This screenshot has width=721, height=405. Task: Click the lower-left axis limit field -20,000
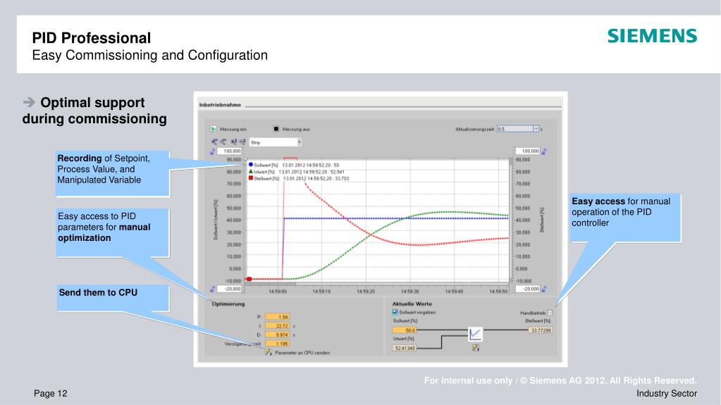[x=230, y=289]
